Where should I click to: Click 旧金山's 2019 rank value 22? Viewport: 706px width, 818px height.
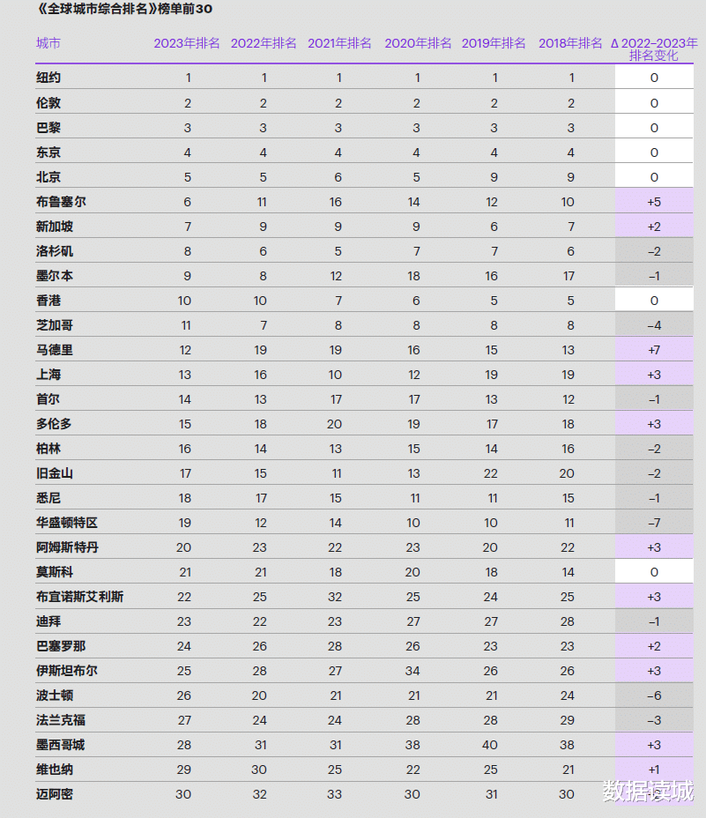[x=491, y=473]
